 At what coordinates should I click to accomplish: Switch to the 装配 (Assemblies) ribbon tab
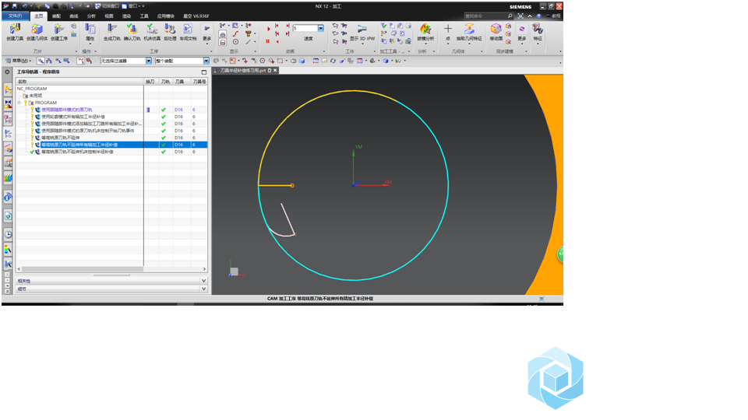[x=56, y=16]
